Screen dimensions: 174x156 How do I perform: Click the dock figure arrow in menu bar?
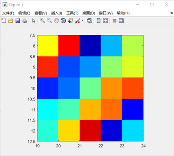tap(172, 13)
